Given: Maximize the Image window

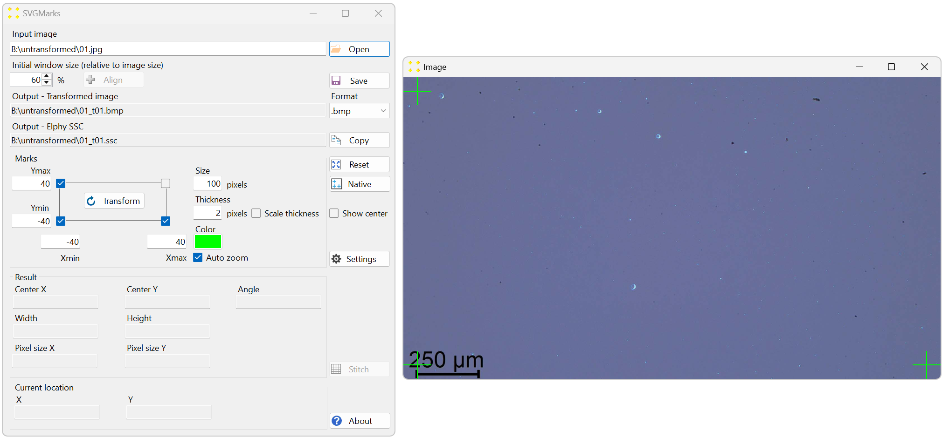Looking at the screenshot, I should click(891, 67).
